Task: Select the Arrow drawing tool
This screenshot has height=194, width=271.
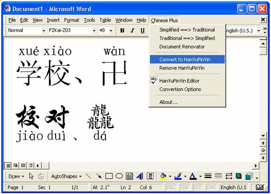Action: click(99, 176)
